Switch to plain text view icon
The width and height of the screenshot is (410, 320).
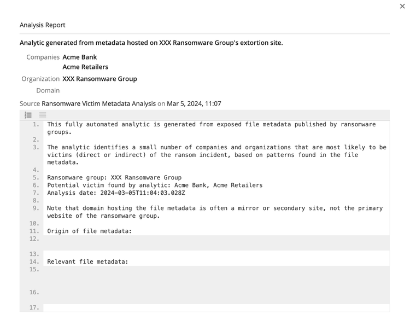[x=43, y=115]
